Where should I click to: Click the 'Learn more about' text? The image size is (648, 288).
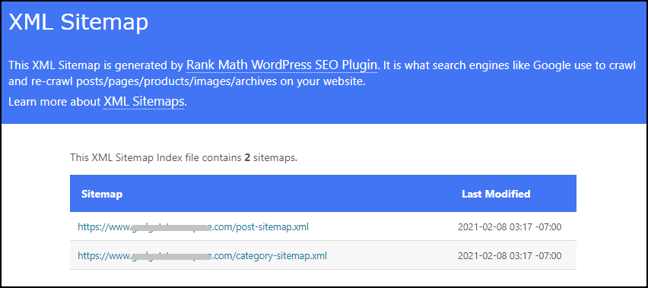[x=55, y=102]
